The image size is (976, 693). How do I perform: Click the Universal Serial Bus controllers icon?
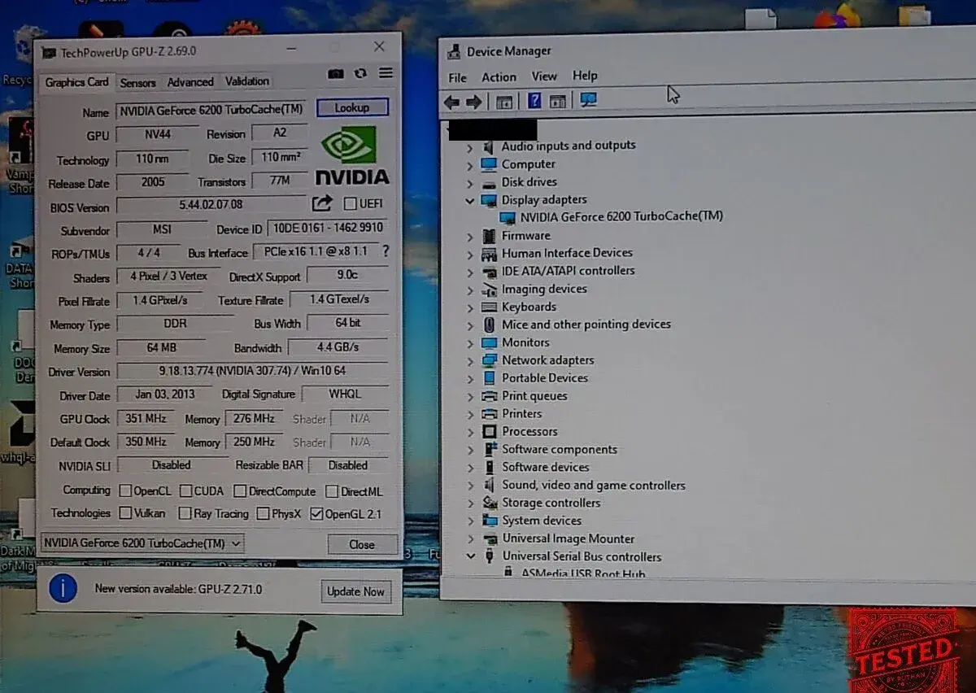pyautogui.click(x=489, y=557)
